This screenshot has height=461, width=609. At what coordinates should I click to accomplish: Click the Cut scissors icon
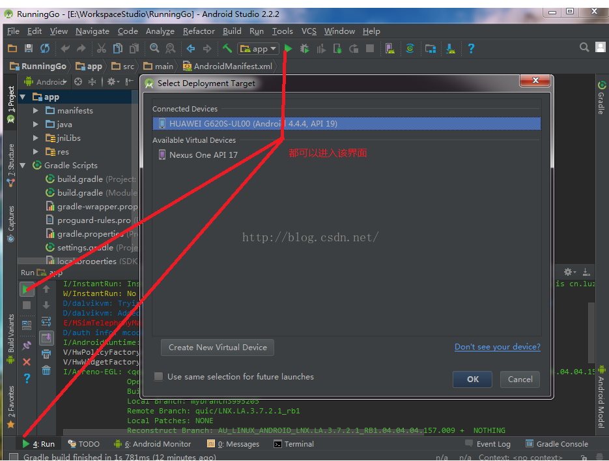[x=102, y=49]
